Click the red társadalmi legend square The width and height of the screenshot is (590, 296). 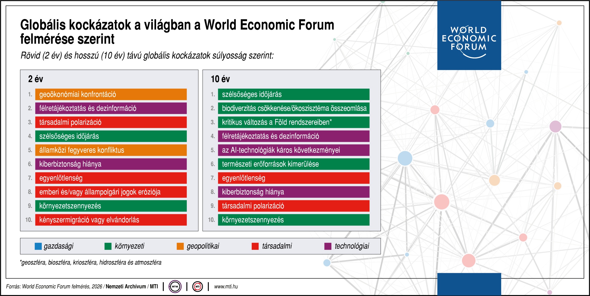tap(255, 246)
